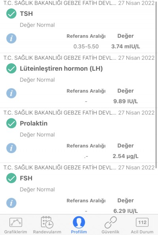158x235 pixels.
Task: Select the Güvenlik chain link icon
Action: pos(111,222)
